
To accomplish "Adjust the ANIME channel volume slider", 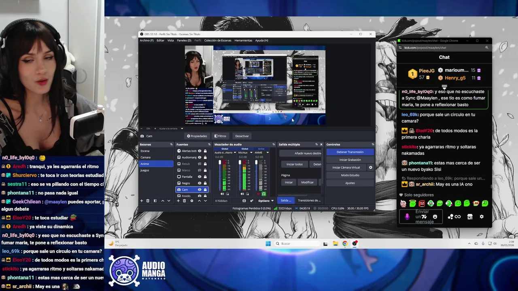I will pos(256,162).
